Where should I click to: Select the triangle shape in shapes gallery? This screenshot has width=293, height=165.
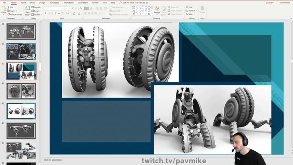click(134, 11)
